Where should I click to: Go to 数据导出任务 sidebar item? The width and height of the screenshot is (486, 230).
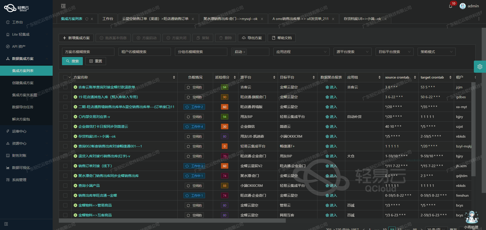click(26, 107)
